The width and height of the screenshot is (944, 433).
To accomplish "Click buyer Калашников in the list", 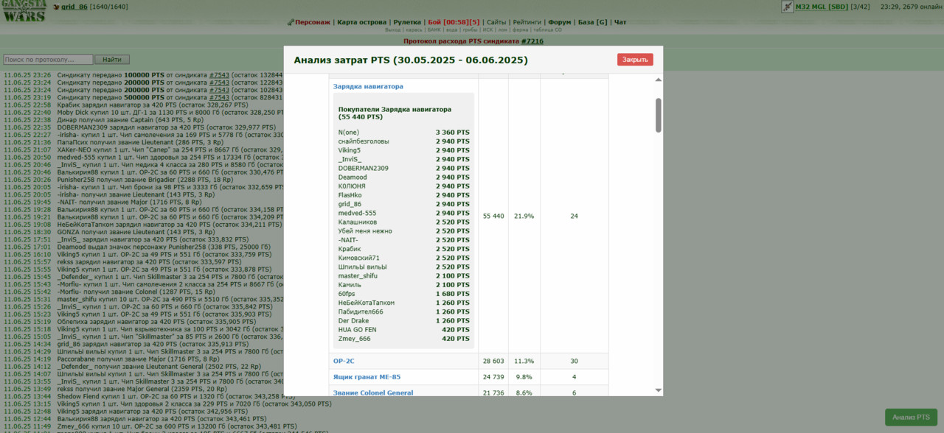I will [x=358, y=222].
